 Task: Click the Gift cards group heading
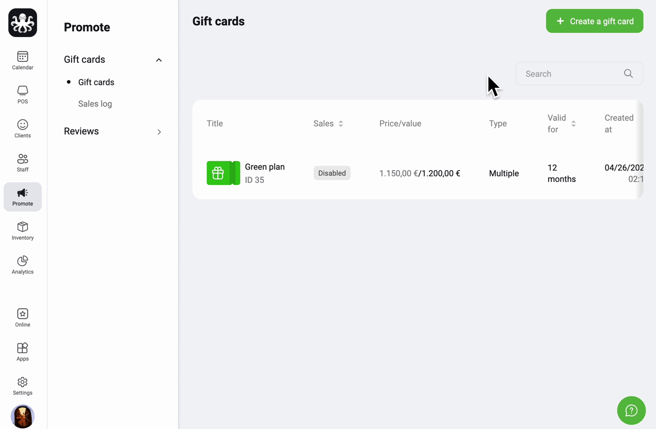pos(84,59)
